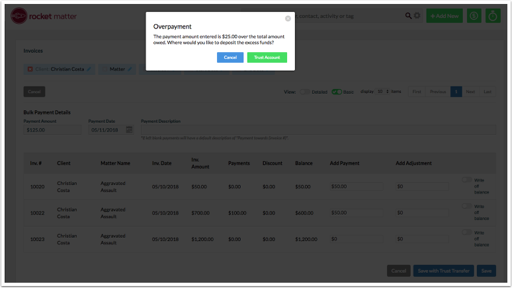Edit the Client filter pencil icon
The image size is (512, 288).
coord(89,69)
